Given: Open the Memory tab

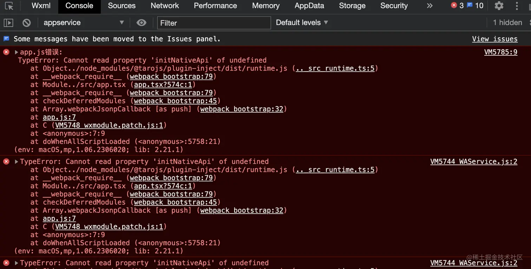Looking at the screenshot, I should tap(266, 6).
